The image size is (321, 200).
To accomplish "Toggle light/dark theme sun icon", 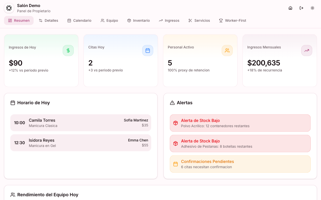I will pos(312,8).
